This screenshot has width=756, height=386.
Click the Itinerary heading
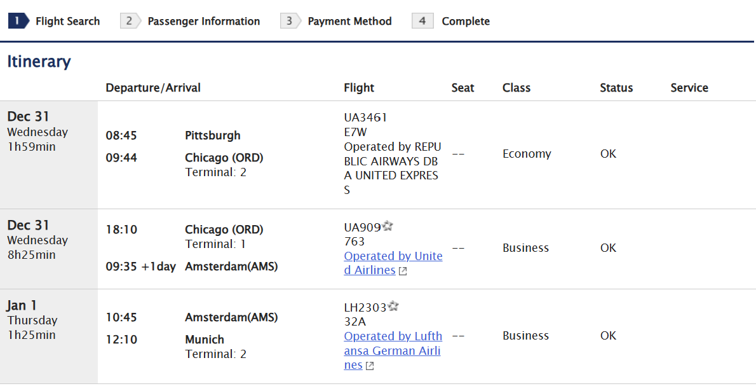point(39,62)
